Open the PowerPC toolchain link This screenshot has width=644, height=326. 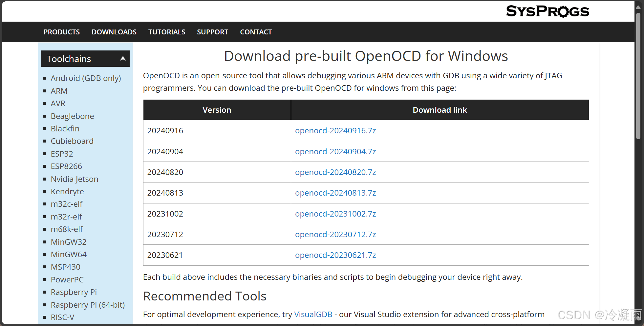click(x=67, y=280)
